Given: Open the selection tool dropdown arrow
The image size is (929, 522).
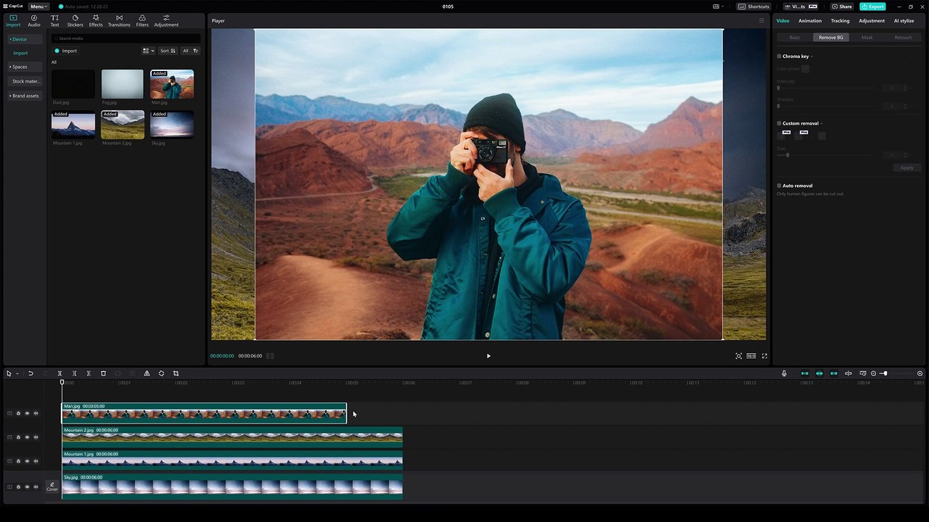Looking at the screenshot, I should pyautogui.click(x=17, y=373).
